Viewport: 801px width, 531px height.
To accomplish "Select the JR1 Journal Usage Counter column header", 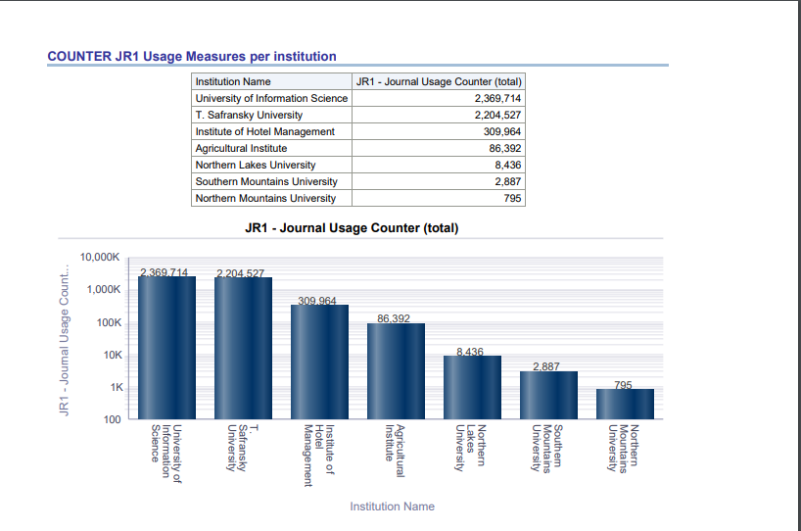I will 439,81.
